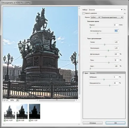Screen dimensions: 129x128
Task: Click the thumbnail strip scroll-right arrow
Action: point(79,124)
